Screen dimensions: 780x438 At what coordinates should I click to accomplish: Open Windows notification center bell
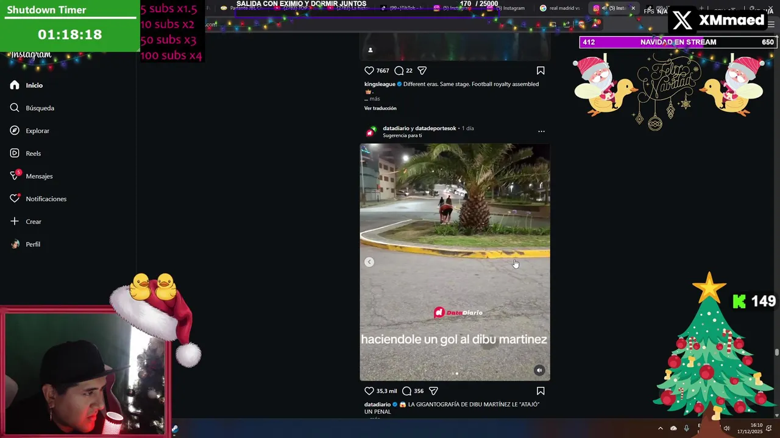(x=770, y=428)
